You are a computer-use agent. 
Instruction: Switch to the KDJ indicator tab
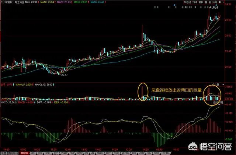33,152
